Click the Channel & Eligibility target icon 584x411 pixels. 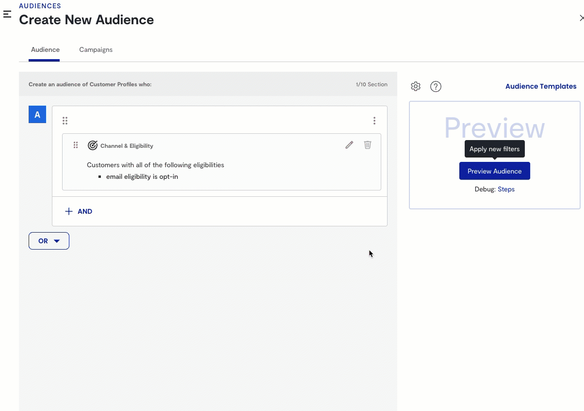92,145
